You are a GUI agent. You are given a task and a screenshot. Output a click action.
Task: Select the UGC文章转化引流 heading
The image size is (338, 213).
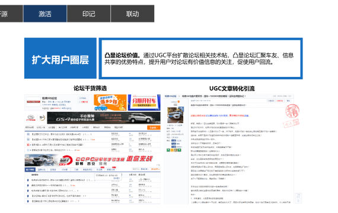tap(232, 88)
